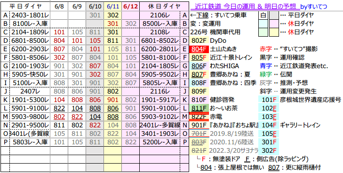The height and width of the screenshot is (173, 343).
Task: Click the white 白 legend swatch
Action: tap(263, 16)
